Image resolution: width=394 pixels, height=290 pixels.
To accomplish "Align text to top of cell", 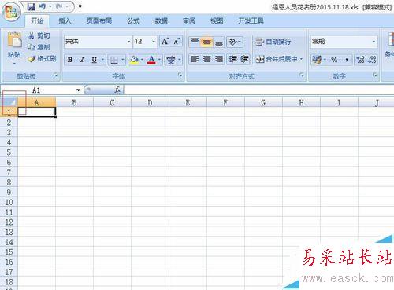I will click(x=195, y=42).
